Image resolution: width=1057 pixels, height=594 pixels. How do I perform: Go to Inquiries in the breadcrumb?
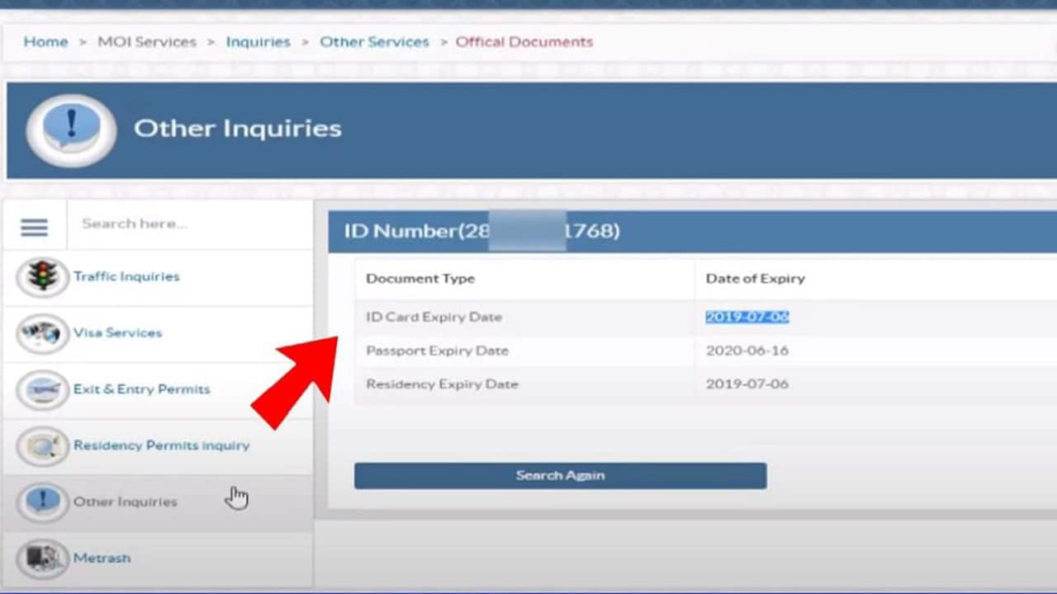258,41
